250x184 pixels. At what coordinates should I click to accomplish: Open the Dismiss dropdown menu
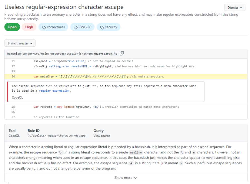[x=234, y=8]
